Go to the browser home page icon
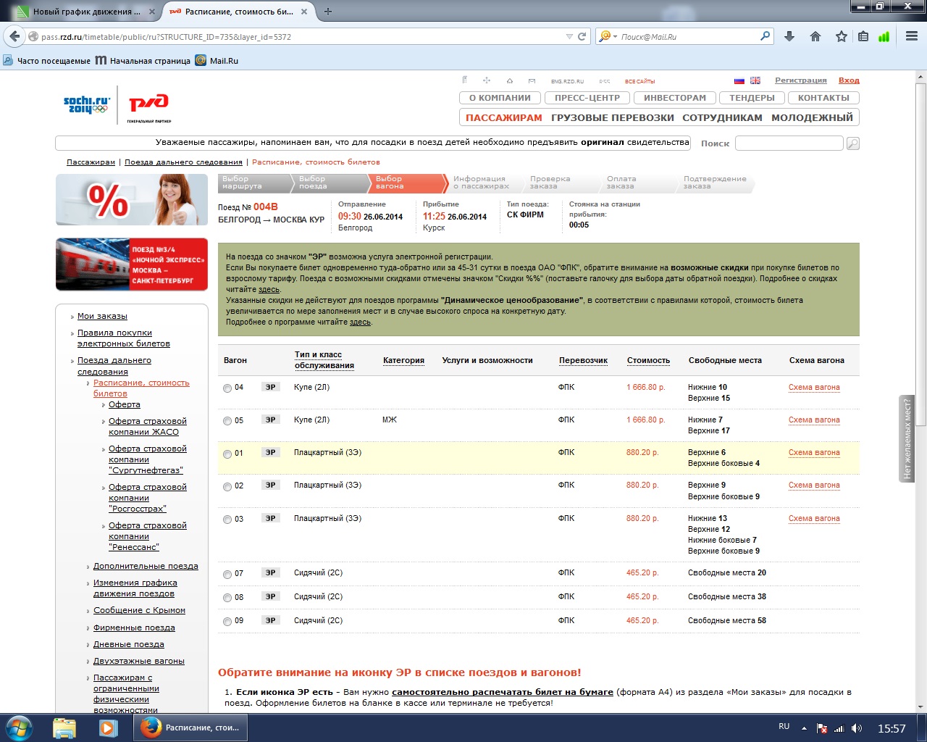 coord(815,36)
